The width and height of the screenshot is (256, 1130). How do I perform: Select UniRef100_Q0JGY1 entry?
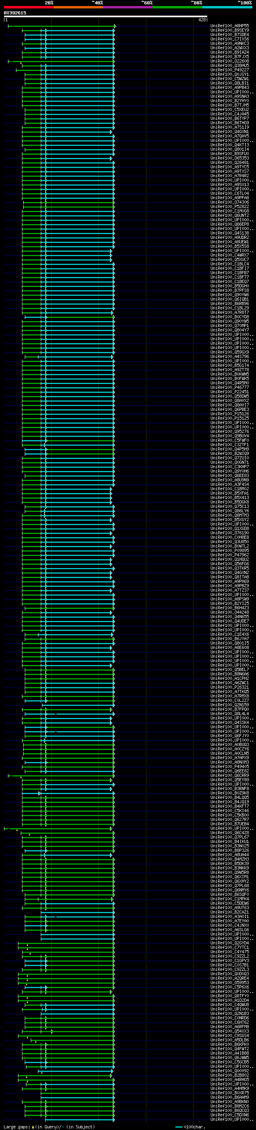click(x=230, y=74)
